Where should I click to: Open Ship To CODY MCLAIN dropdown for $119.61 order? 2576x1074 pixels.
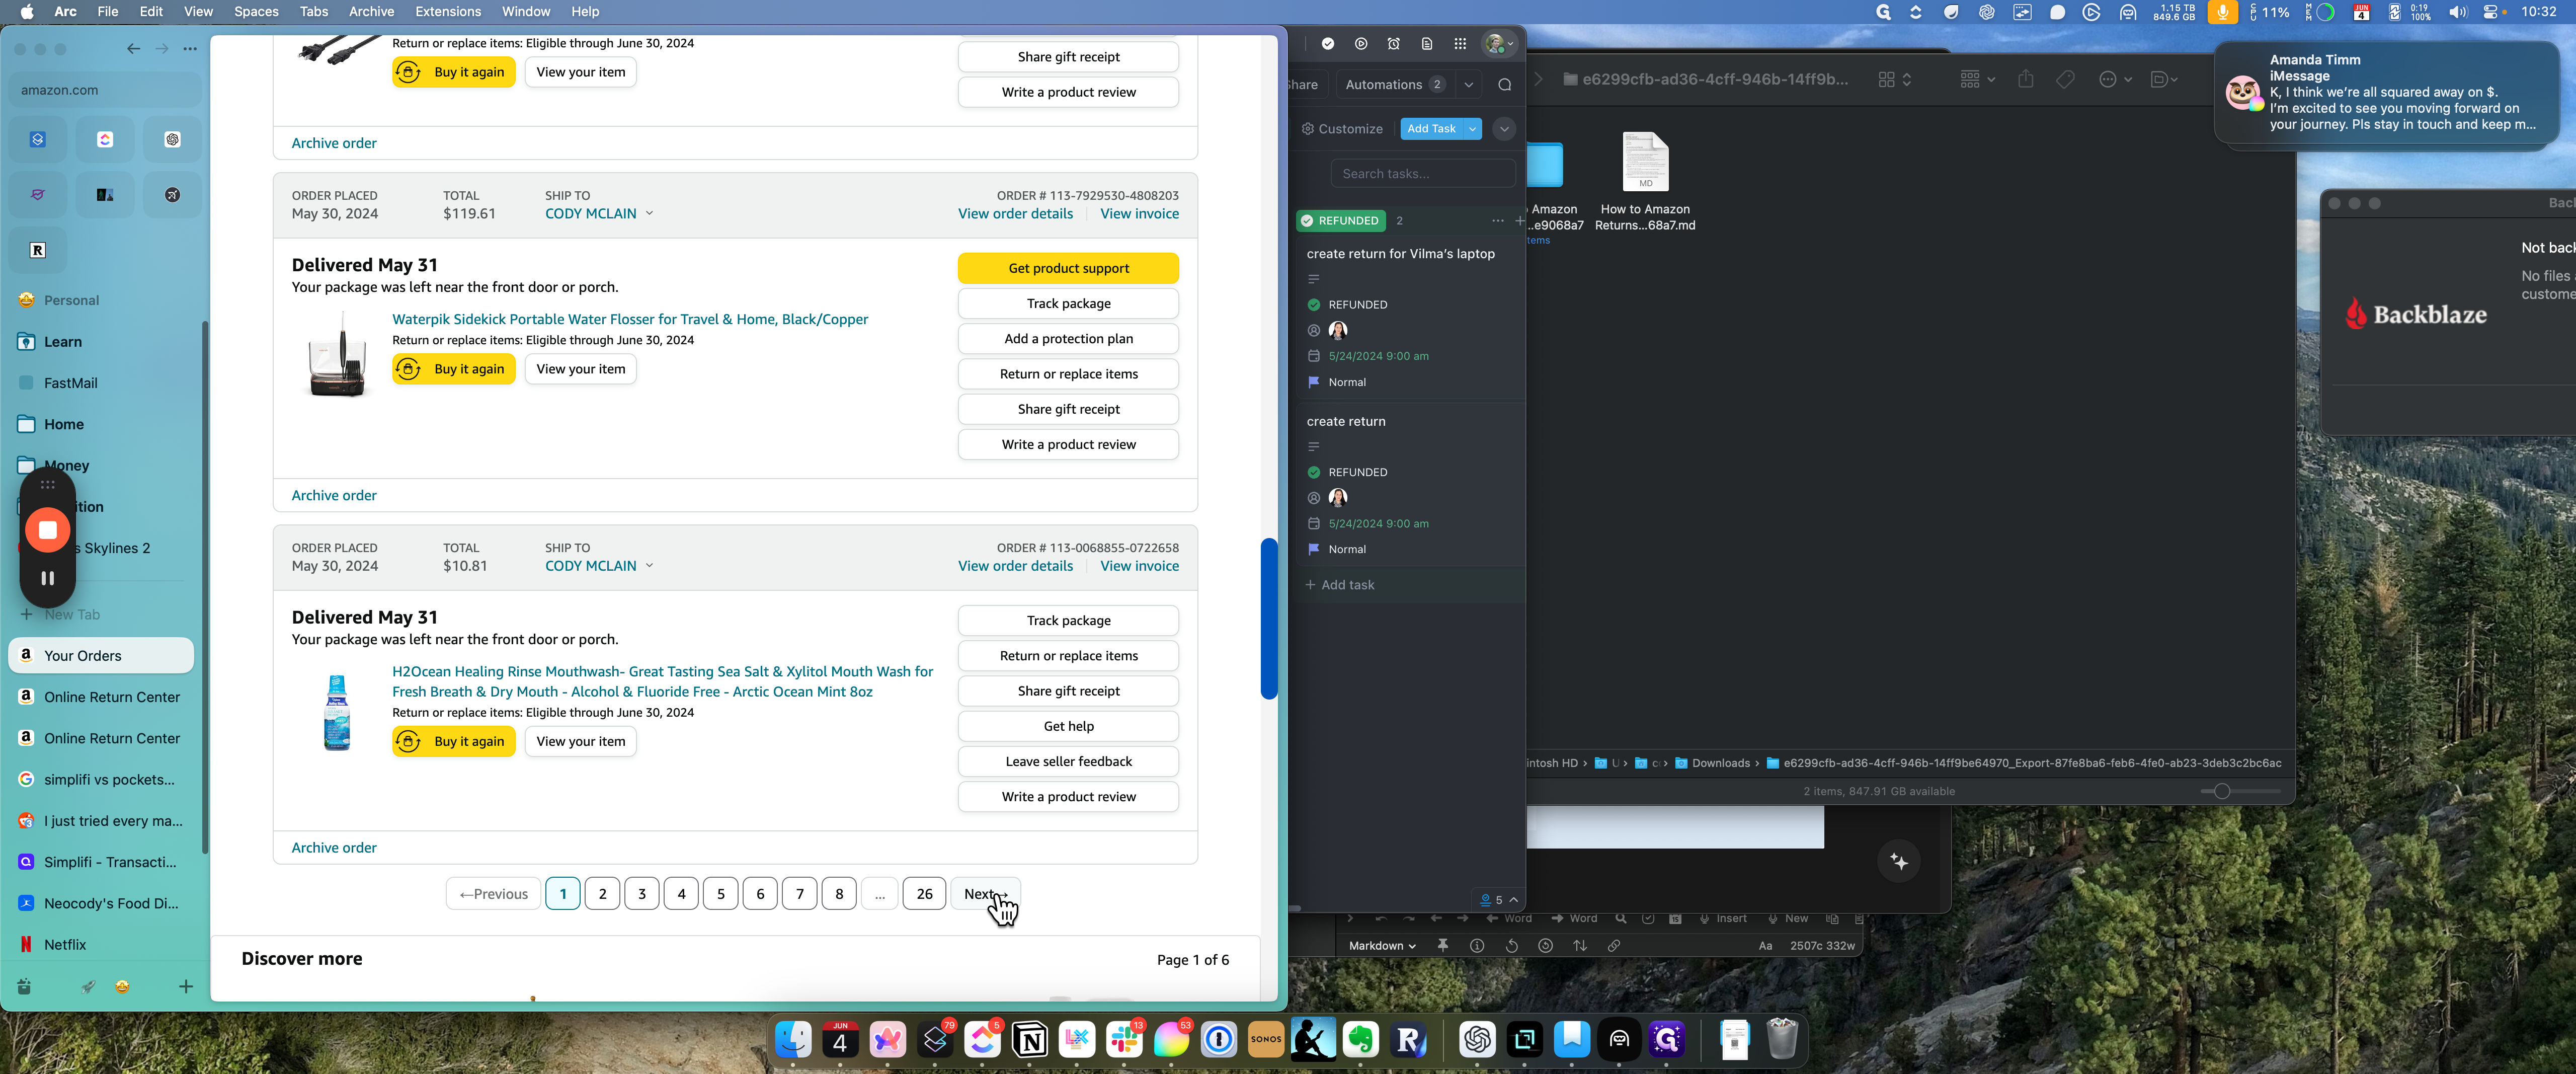pyautogui.click(x=599, y=214)
